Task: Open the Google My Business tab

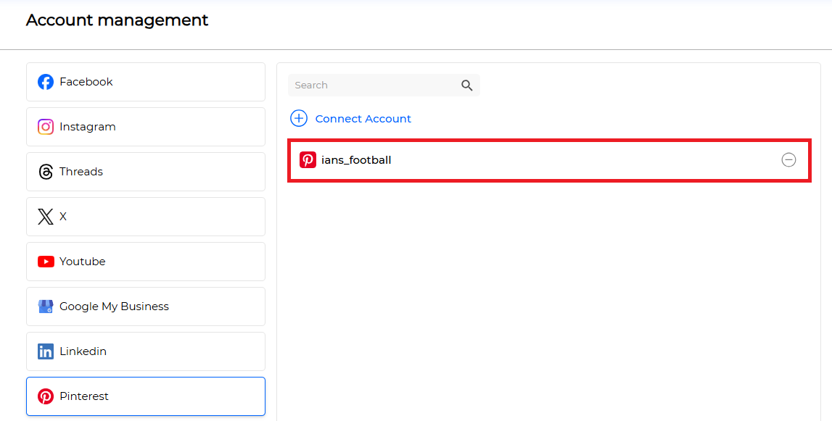Action: 146,307
